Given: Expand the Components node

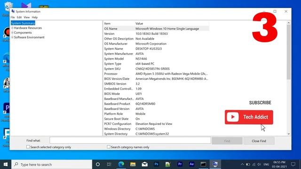Looking at the screenshot, I should point(12,32).
